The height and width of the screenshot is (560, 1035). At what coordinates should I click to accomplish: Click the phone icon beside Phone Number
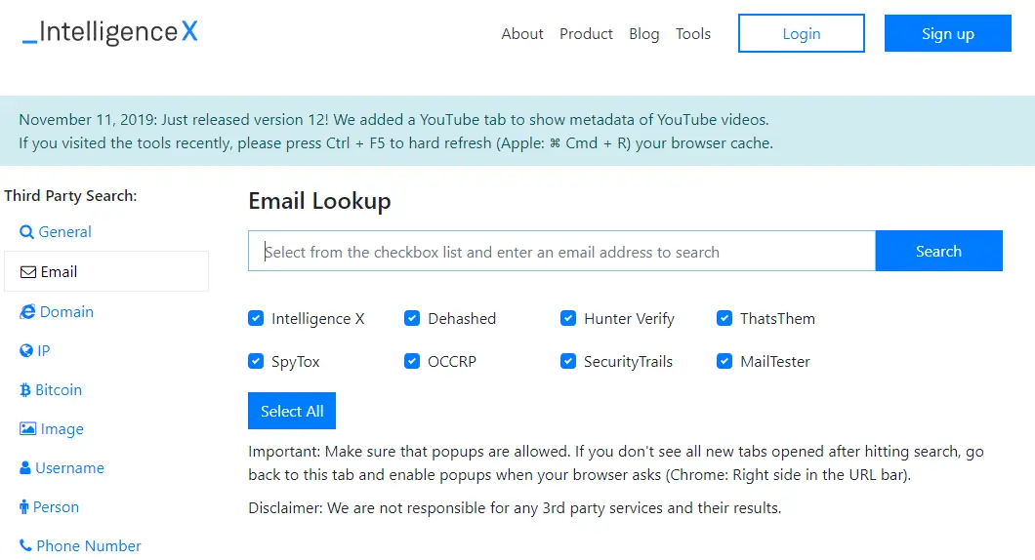[25, 546]
